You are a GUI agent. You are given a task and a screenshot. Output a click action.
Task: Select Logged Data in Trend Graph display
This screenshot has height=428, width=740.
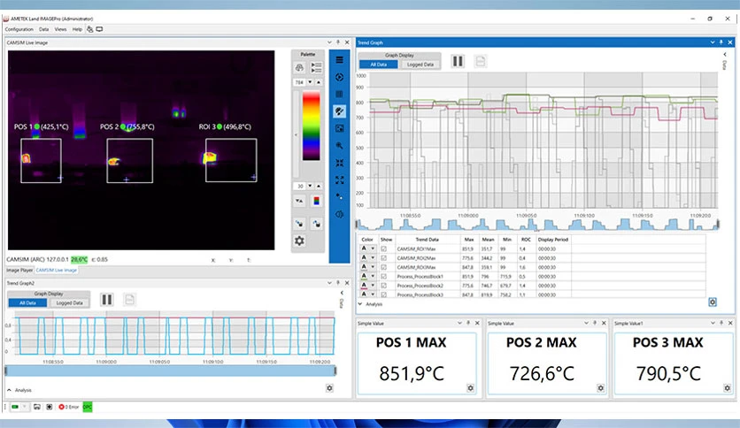coord(420,65)
